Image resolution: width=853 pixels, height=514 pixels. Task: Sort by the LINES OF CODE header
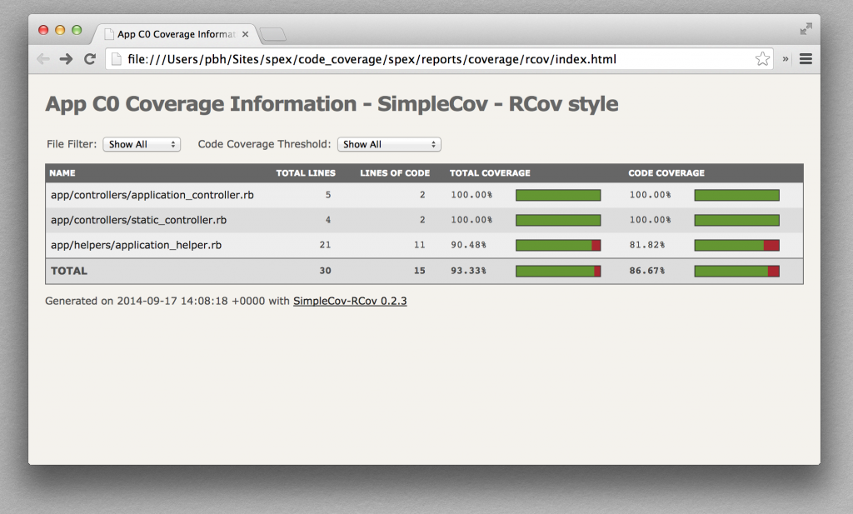[395, 173]
